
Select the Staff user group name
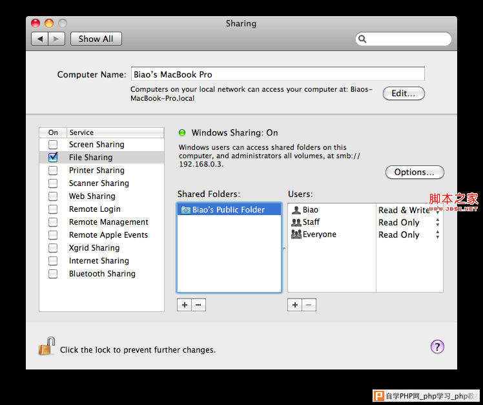coord(311,222)
